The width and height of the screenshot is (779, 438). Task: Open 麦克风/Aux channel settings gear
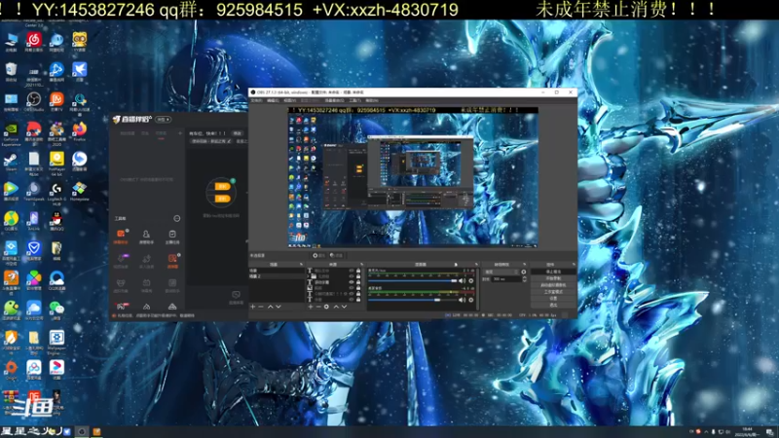point(471,281)
